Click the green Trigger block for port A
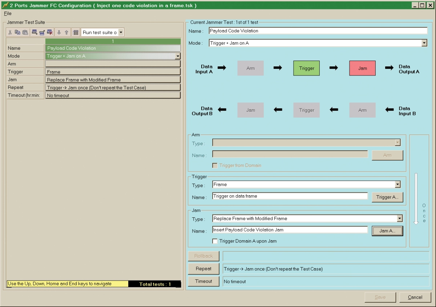Viewport: 436px width, 307px height. click(x=307, y=68)
